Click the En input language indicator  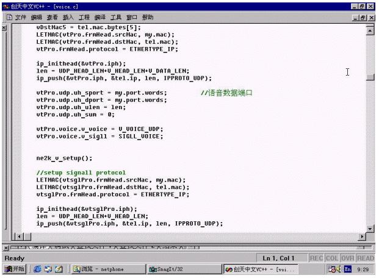348,269
